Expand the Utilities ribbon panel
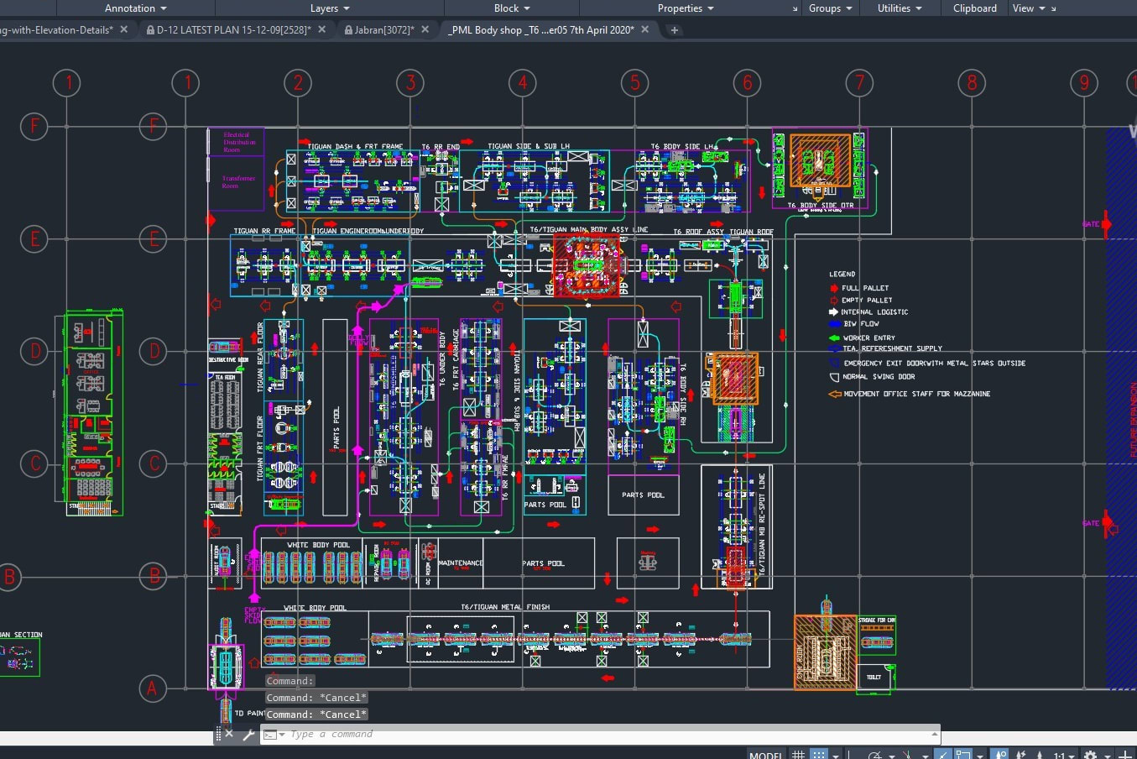This screenshot has height=759, width=1137. (899, 8)
